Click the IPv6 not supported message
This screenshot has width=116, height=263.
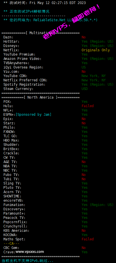point(27,261)
